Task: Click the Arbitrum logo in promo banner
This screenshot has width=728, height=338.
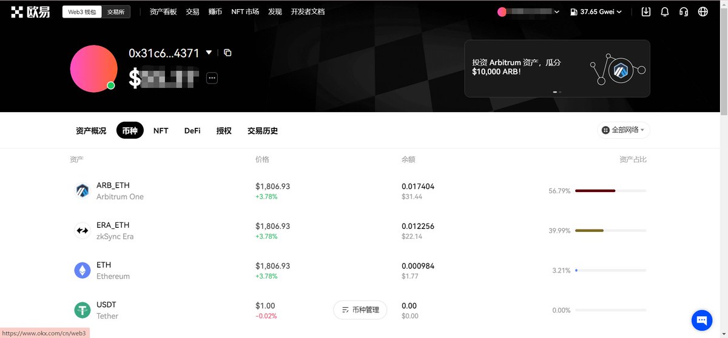Action: tap(620, 71)
